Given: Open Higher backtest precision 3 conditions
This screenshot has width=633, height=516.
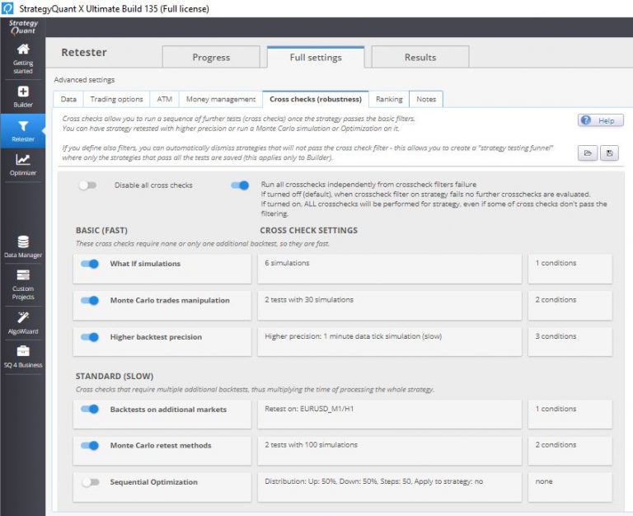Looking at the screenshot, I should (x=570, y=337).
